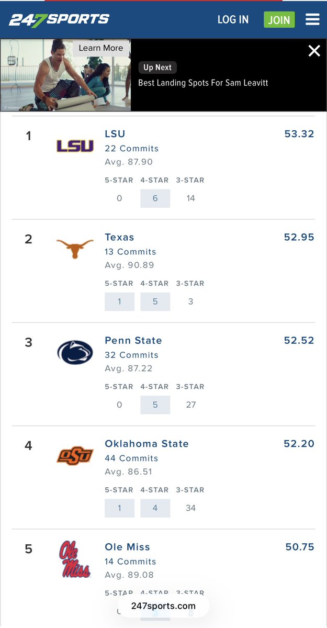Screen dimensions: 327x628
Task: Click the 247Sports logo
Action: (59, 20)
